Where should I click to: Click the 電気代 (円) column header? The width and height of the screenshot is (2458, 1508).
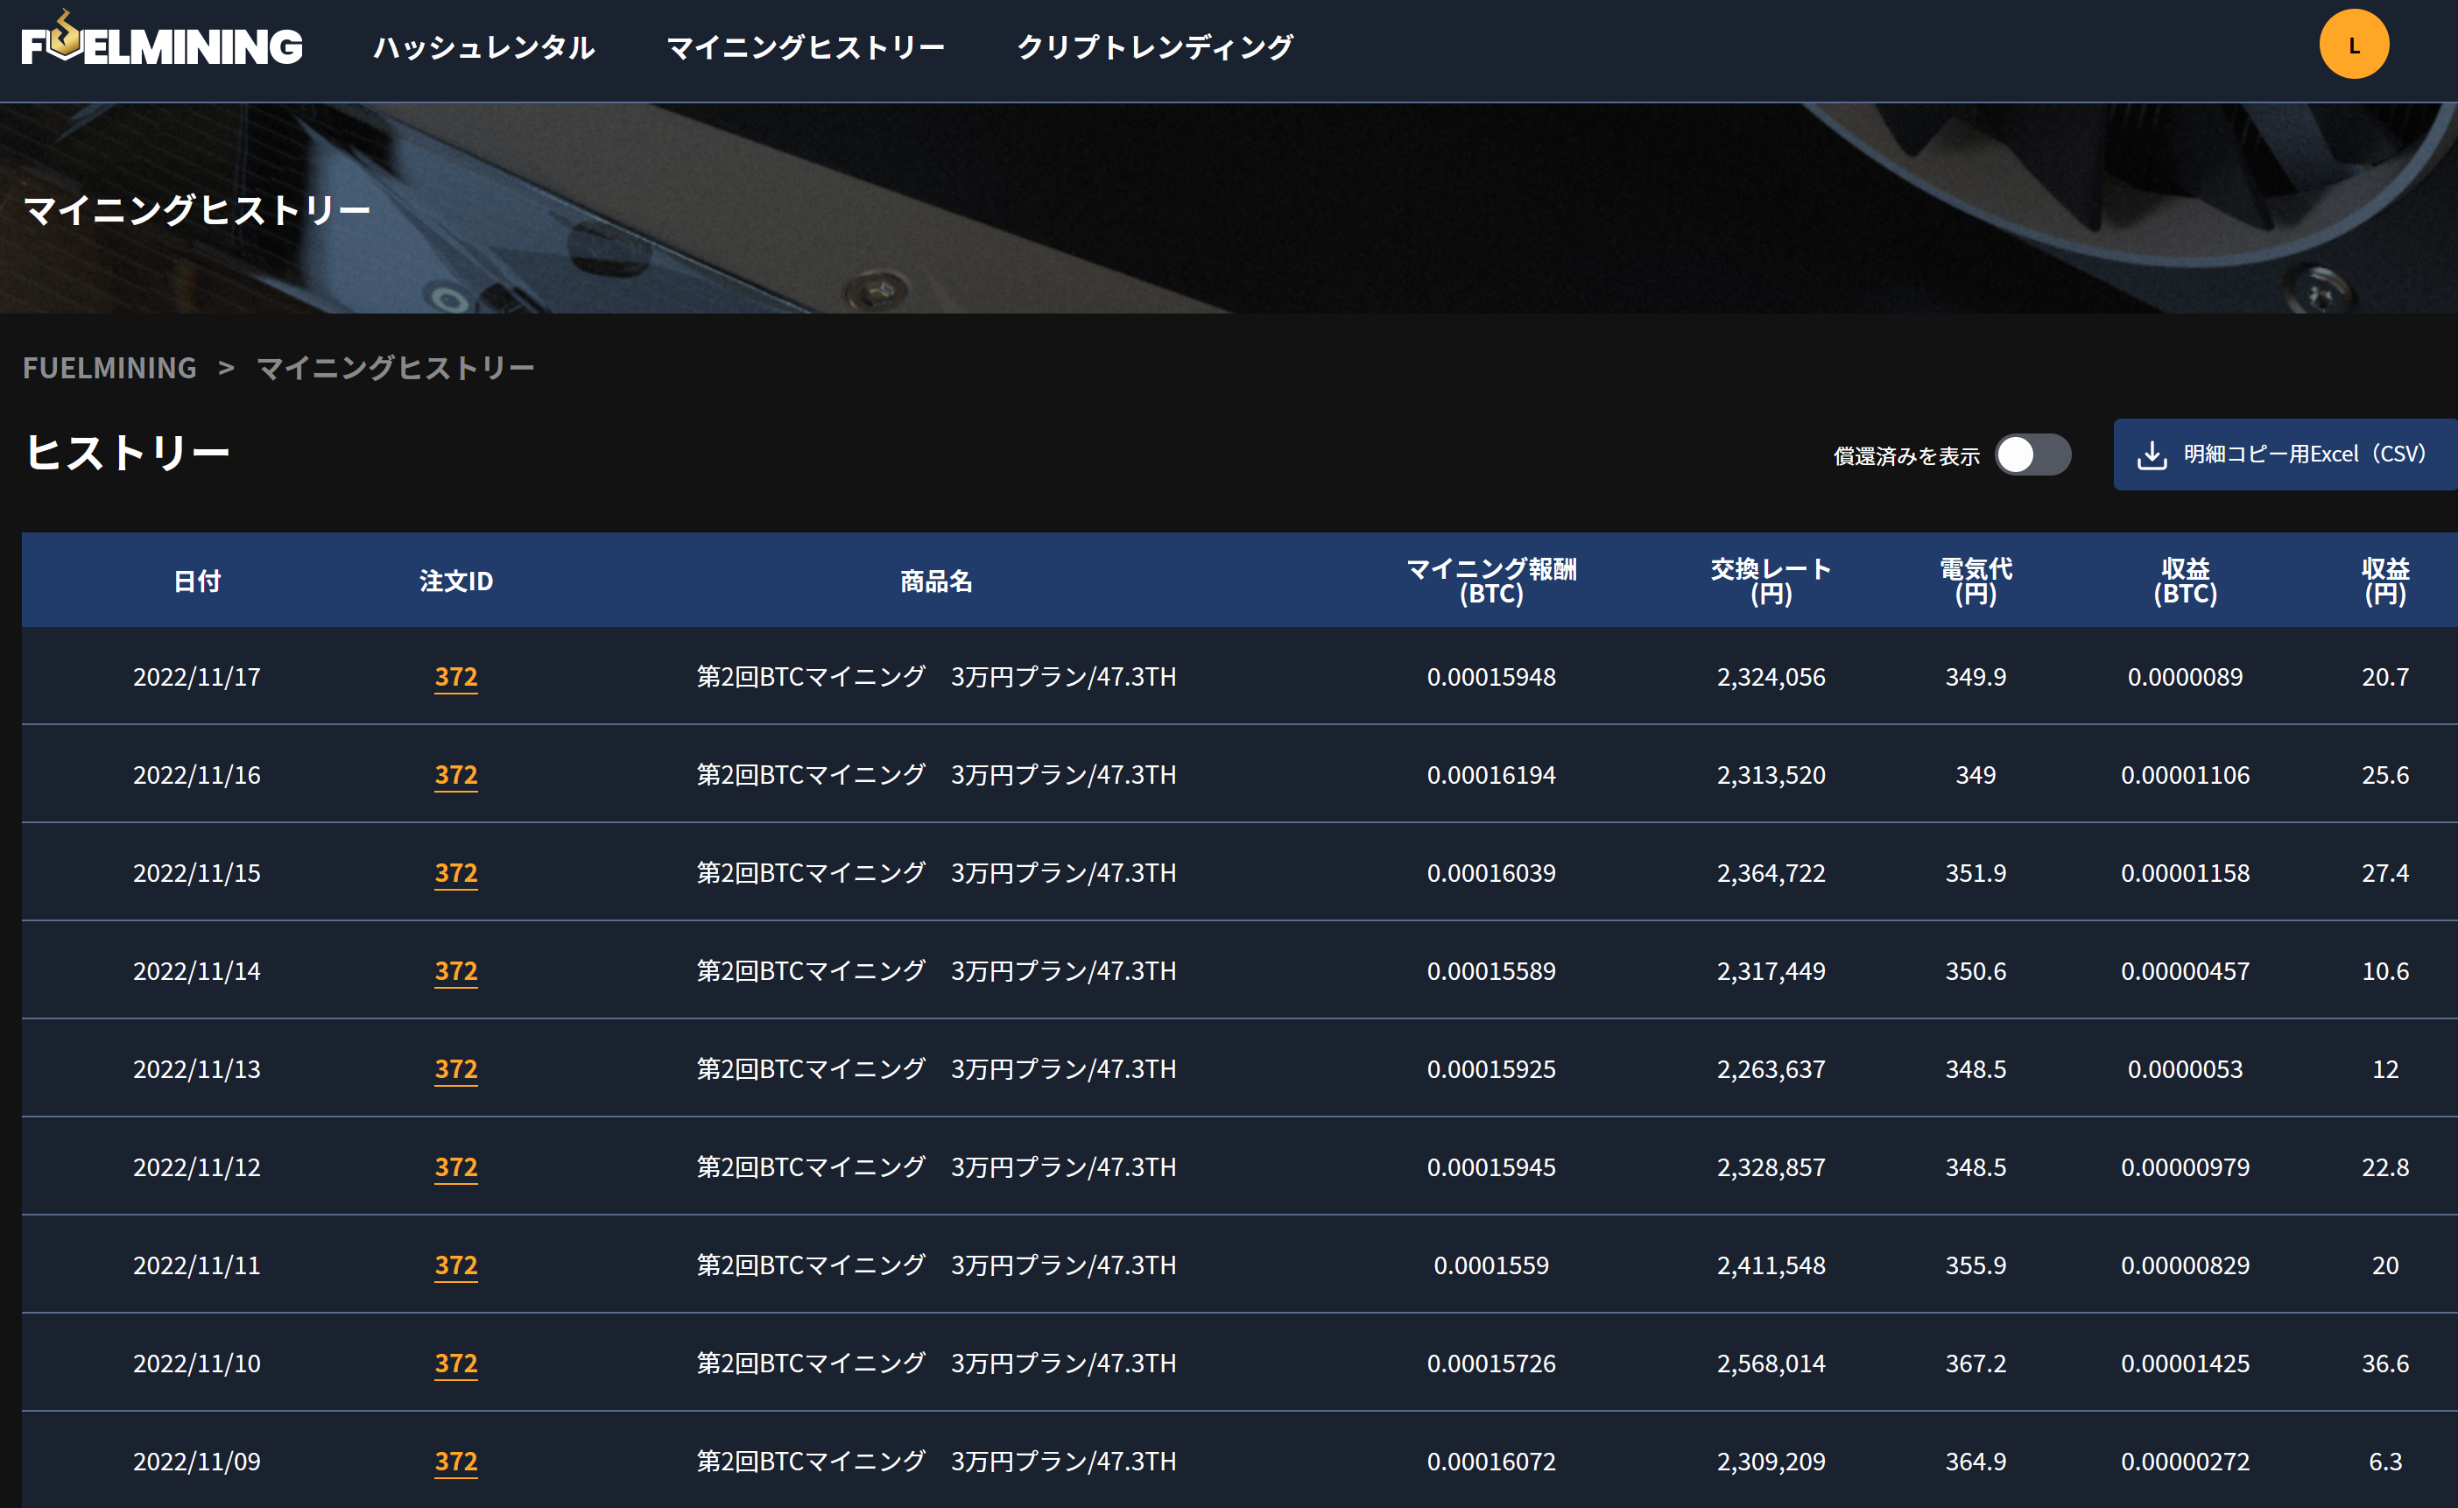(1976, 581)
